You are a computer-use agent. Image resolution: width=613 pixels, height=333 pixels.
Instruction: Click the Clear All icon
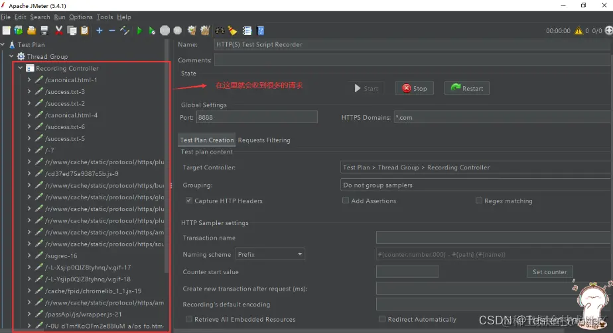tap(205, 30)
